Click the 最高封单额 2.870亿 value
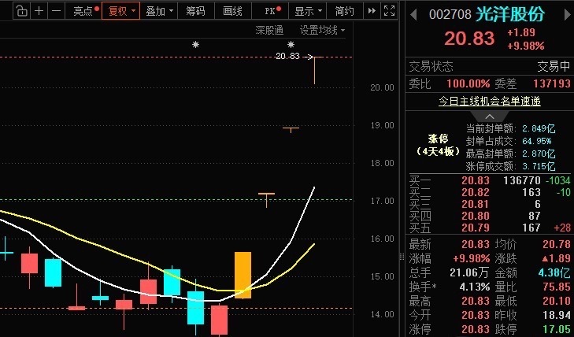This screenshot has width=574, height=337. point(539,154)
